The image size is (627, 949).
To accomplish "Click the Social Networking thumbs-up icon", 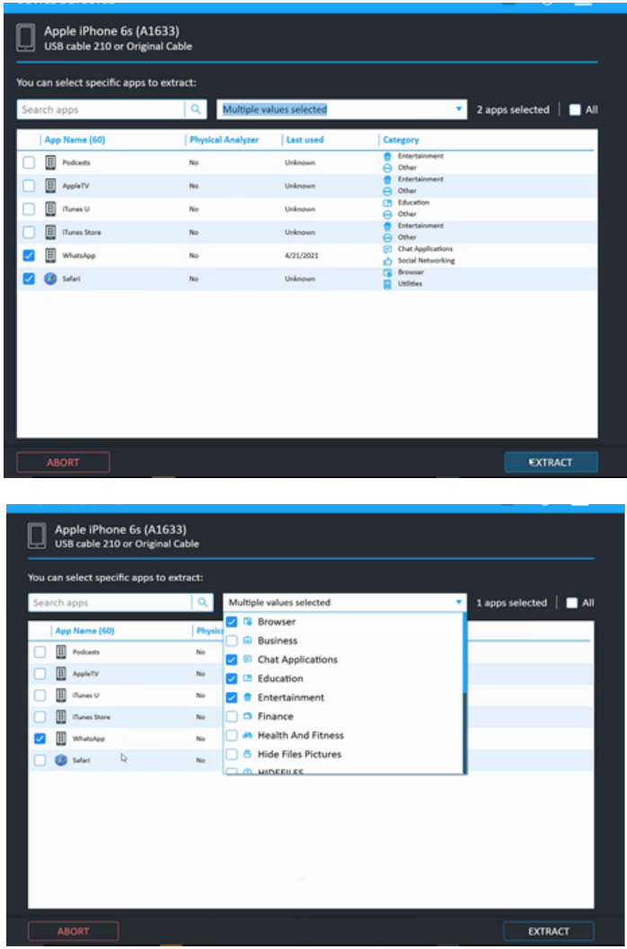I will point(387,261).
